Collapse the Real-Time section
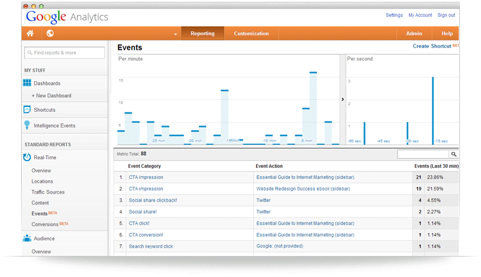481x277 pixels. [44, 157]
